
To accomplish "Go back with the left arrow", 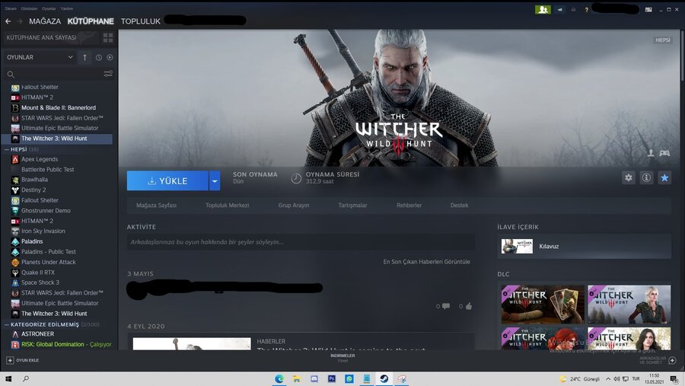I will 8,21.
